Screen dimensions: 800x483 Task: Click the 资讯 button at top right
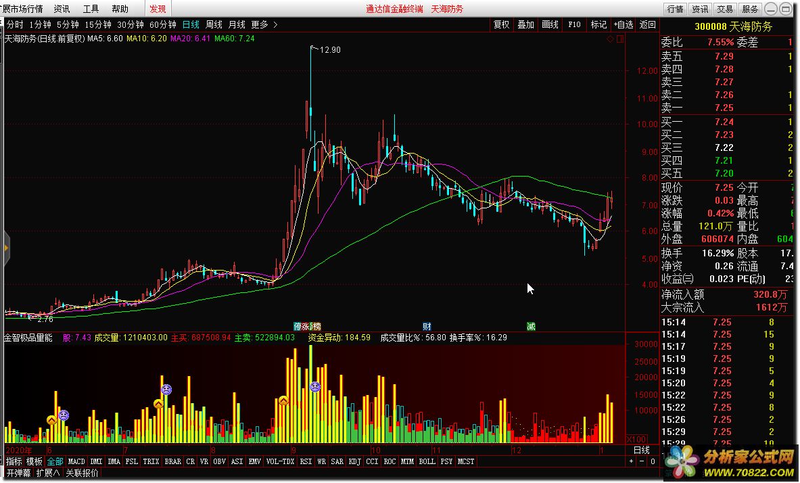pyautogui.click(x=700, y=9)
